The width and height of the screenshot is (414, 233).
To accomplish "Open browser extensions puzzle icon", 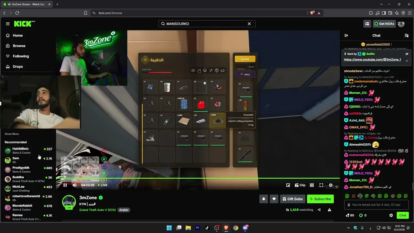I will (x=371, y=13).
